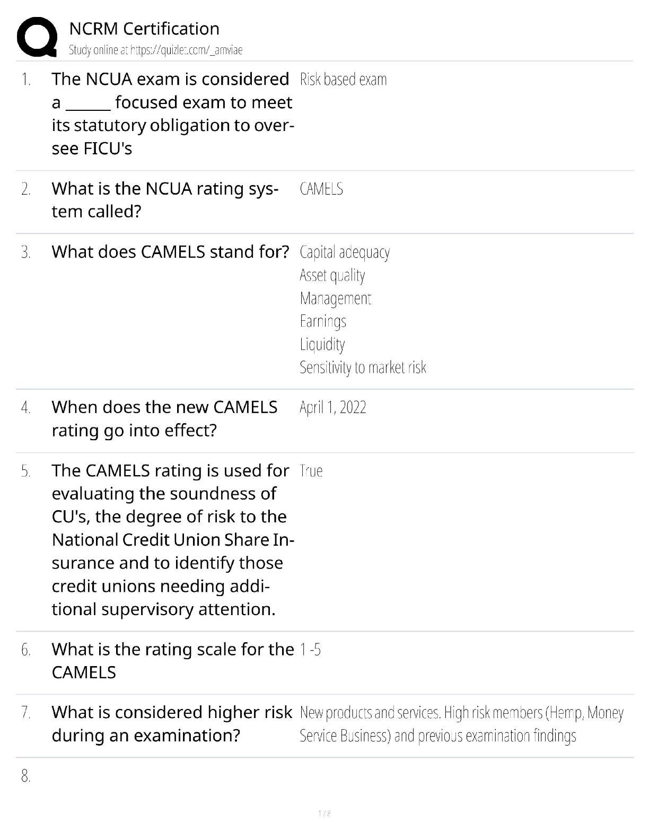
Task: Open the quizlet.com study link
Action: [155, 50]
